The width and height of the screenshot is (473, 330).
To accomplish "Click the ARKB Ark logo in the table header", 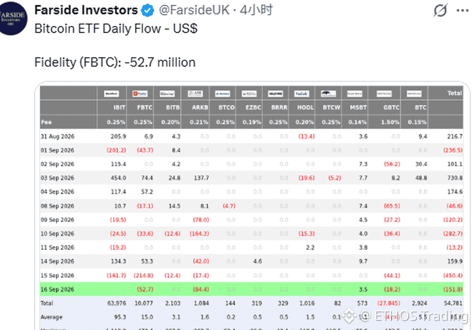I will (x=195, y=94).
